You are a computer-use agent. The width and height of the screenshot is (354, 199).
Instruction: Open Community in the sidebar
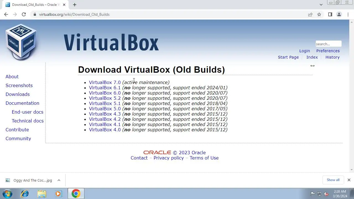(x=18, y=138)
